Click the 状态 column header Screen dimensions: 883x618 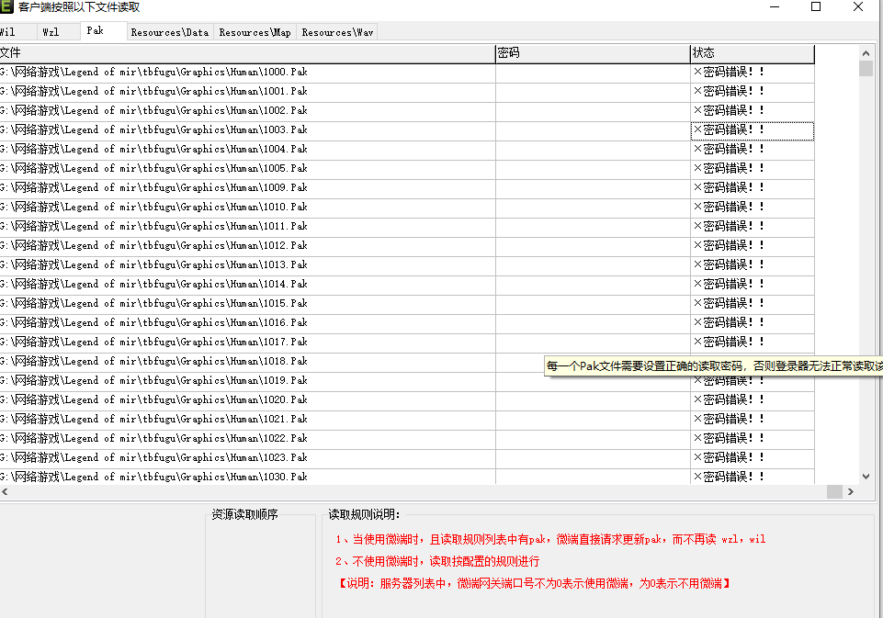(x=752, y=54)
